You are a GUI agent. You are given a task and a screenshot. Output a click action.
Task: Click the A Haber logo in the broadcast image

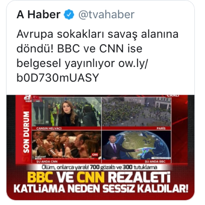28,99
